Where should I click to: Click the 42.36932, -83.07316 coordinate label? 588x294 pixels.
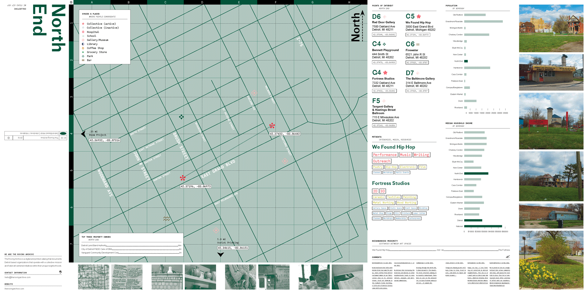[105, 140]
